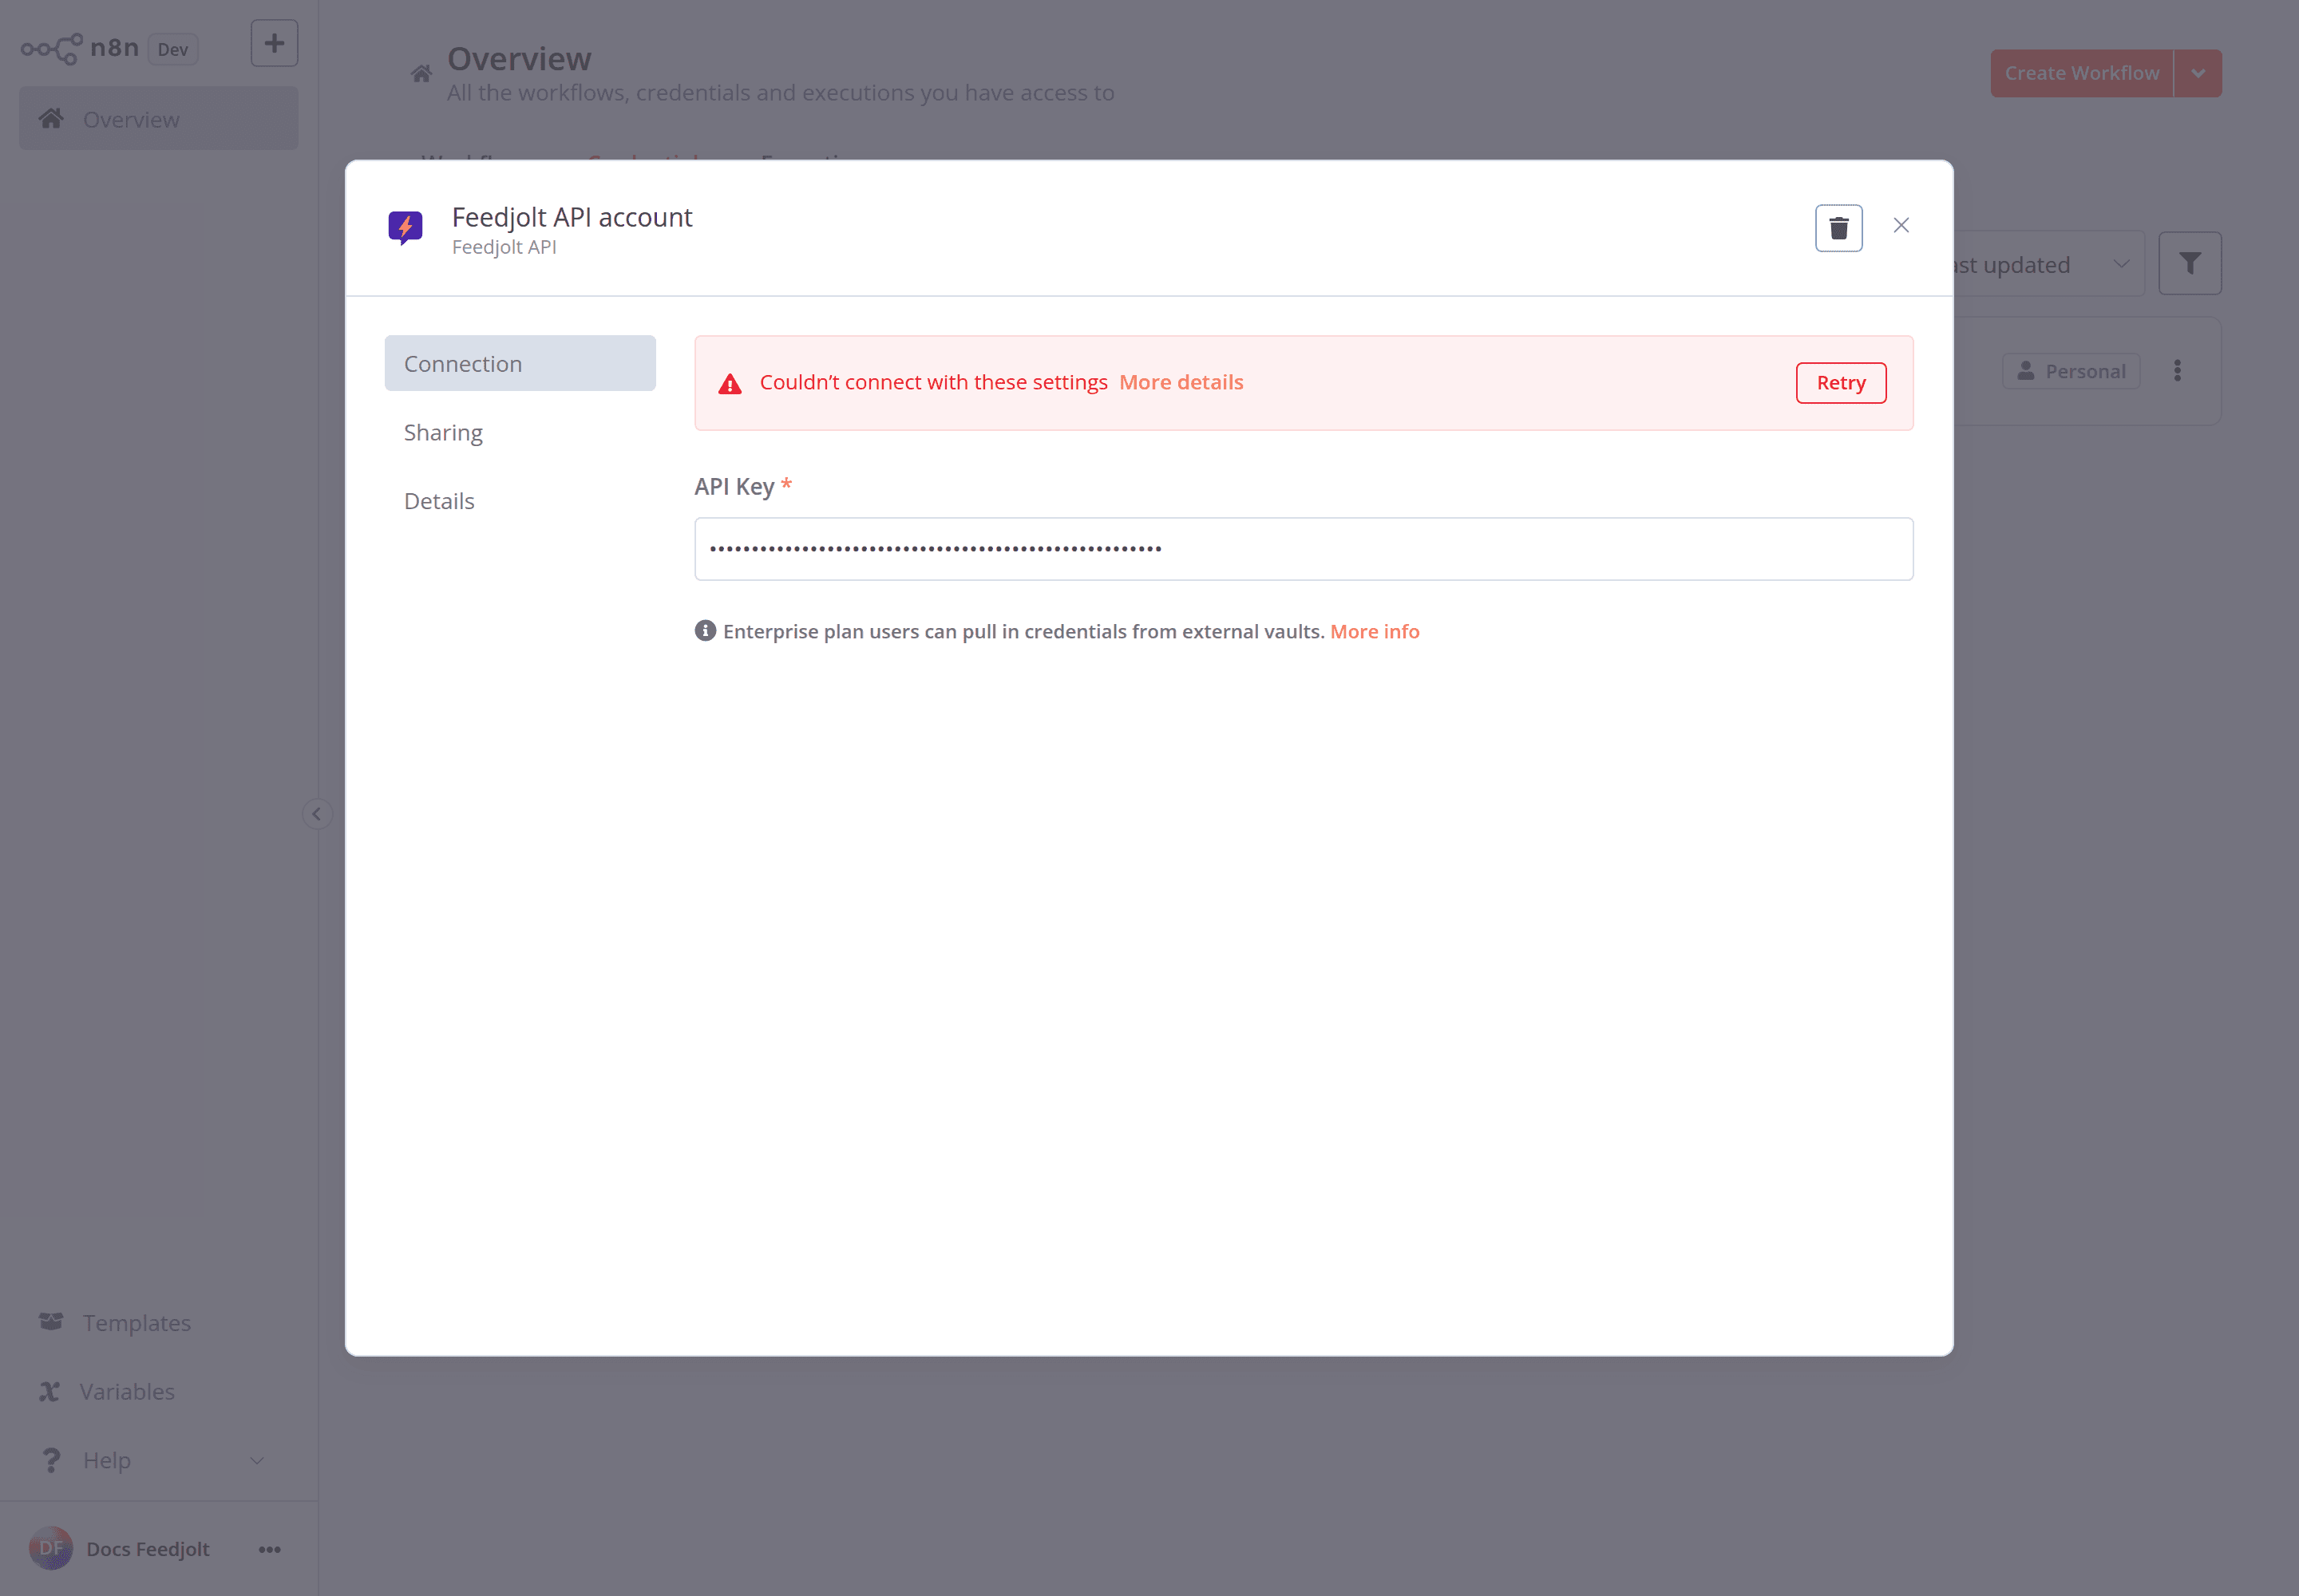This screenshot has width=2299, height=1596.
Task: Open the Create Workflow dropdown arrow
Action: tap(2198, 73)
